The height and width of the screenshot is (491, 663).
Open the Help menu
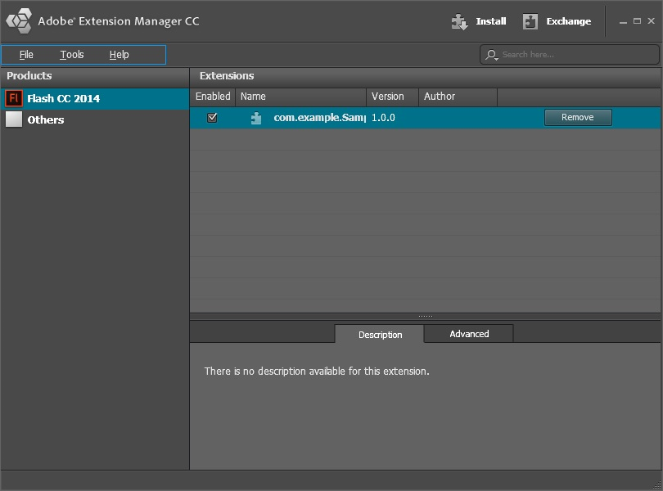[x=118, y=54]
